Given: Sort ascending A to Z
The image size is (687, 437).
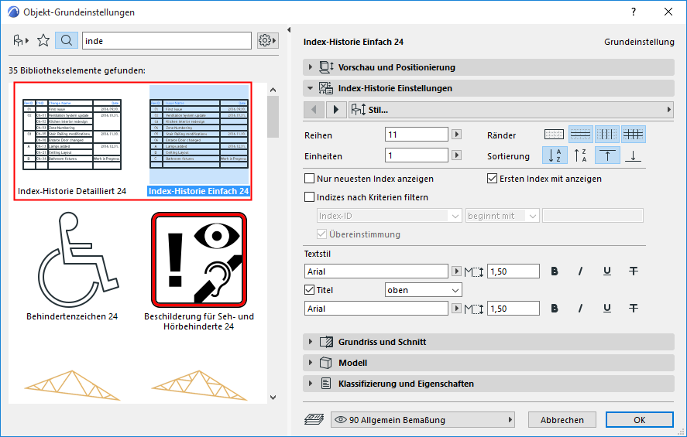Looking at the screenshot, I should [x=555, y=155].
